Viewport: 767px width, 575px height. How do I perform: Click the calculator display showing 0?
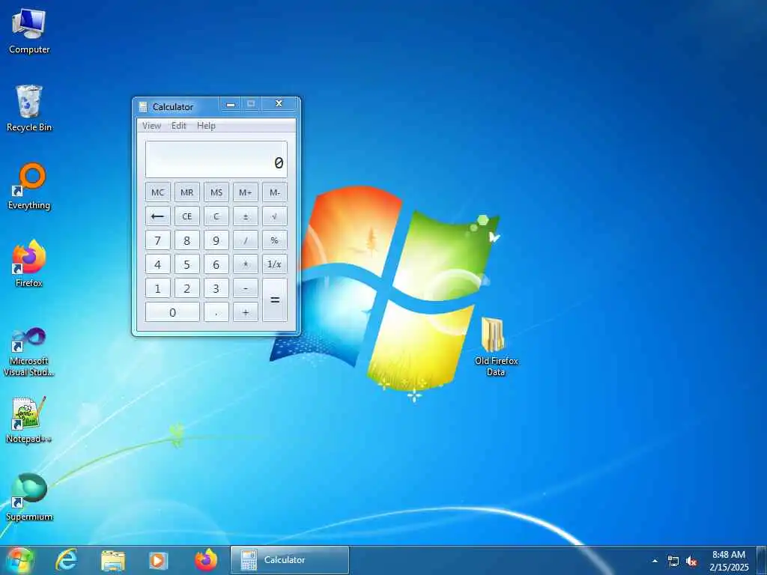[x=216, y=159]
